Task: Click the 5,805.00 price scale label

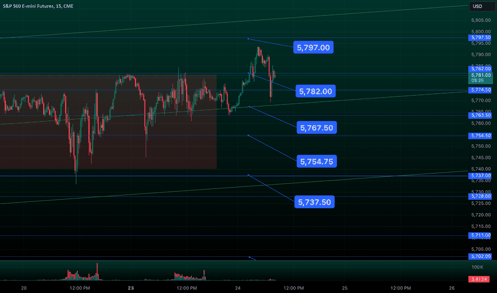Action: (x=481, y=20)
